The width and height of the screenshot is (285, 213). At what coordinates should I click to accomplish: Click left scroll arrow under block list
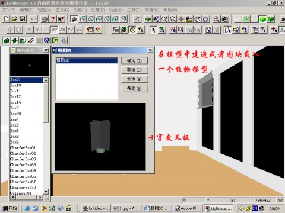point(12,197)
